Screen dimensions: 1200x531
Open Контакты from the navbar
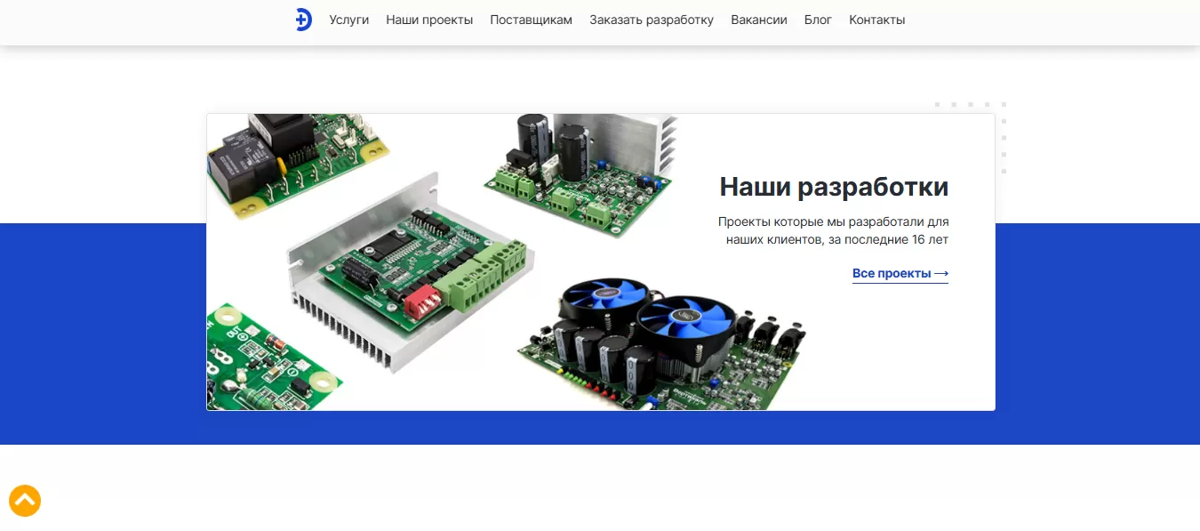pos(877,20)
